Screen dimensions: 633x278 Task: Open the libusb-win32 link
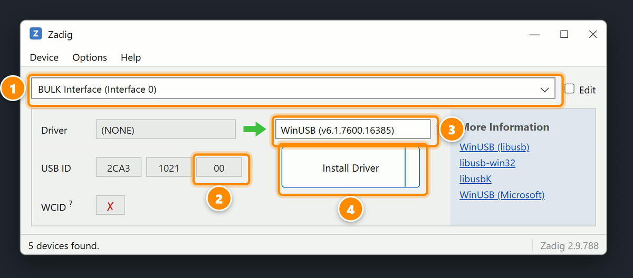[487, 163]
